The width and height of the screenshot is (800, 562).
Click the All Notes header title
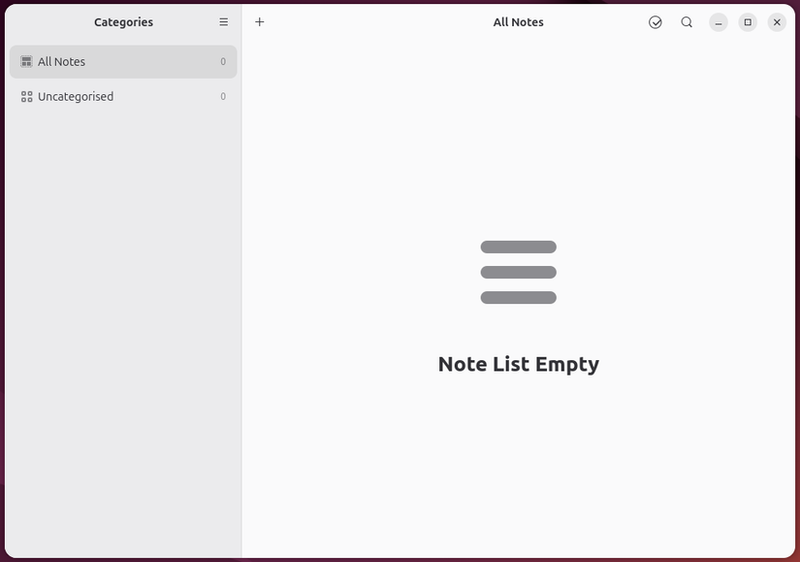click(x=518, y=22)
